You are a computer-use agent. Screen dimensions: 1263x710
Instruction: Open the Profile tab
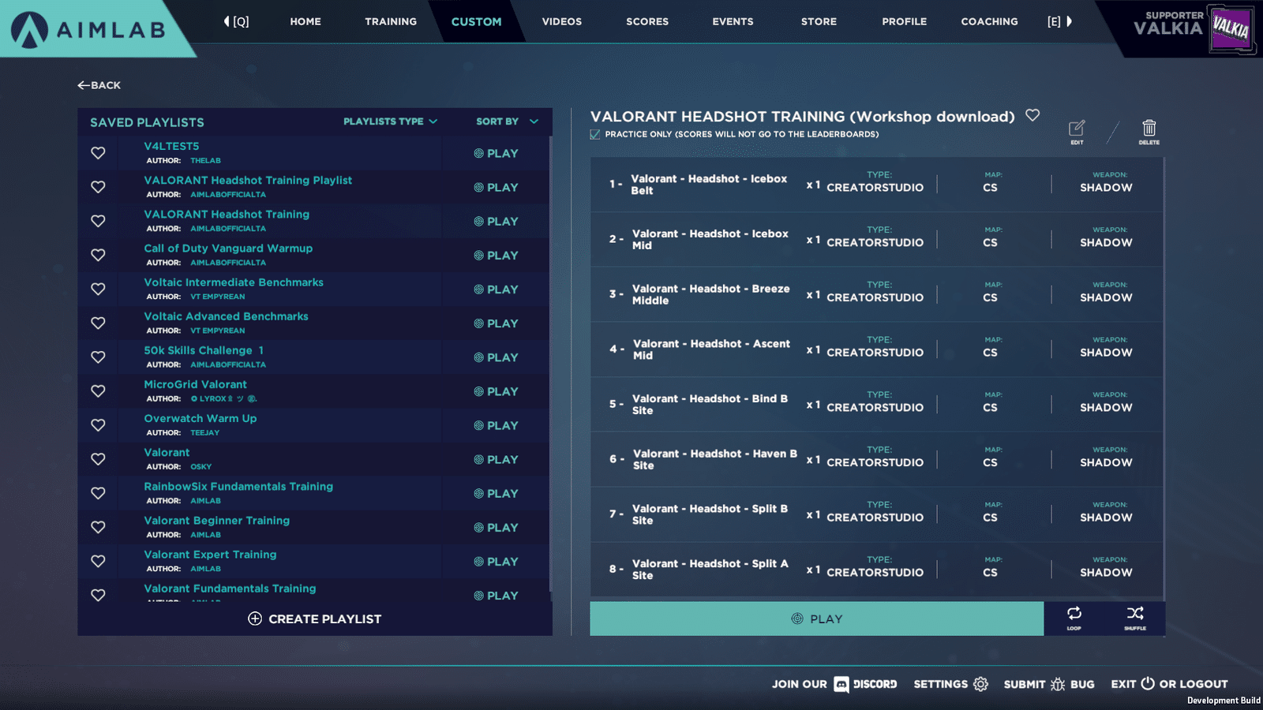[x=905, y=21]
